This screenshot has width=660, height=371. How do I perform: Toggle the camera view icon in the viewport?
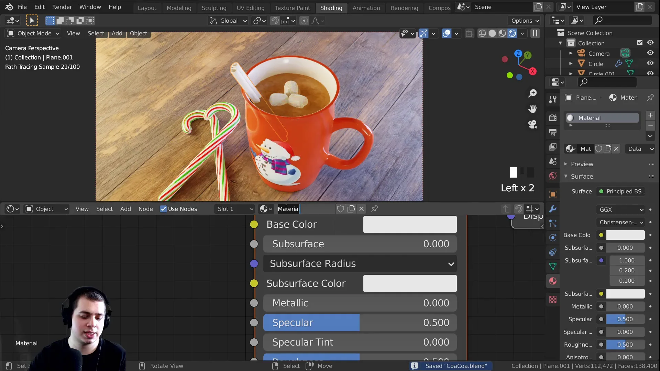532,124
